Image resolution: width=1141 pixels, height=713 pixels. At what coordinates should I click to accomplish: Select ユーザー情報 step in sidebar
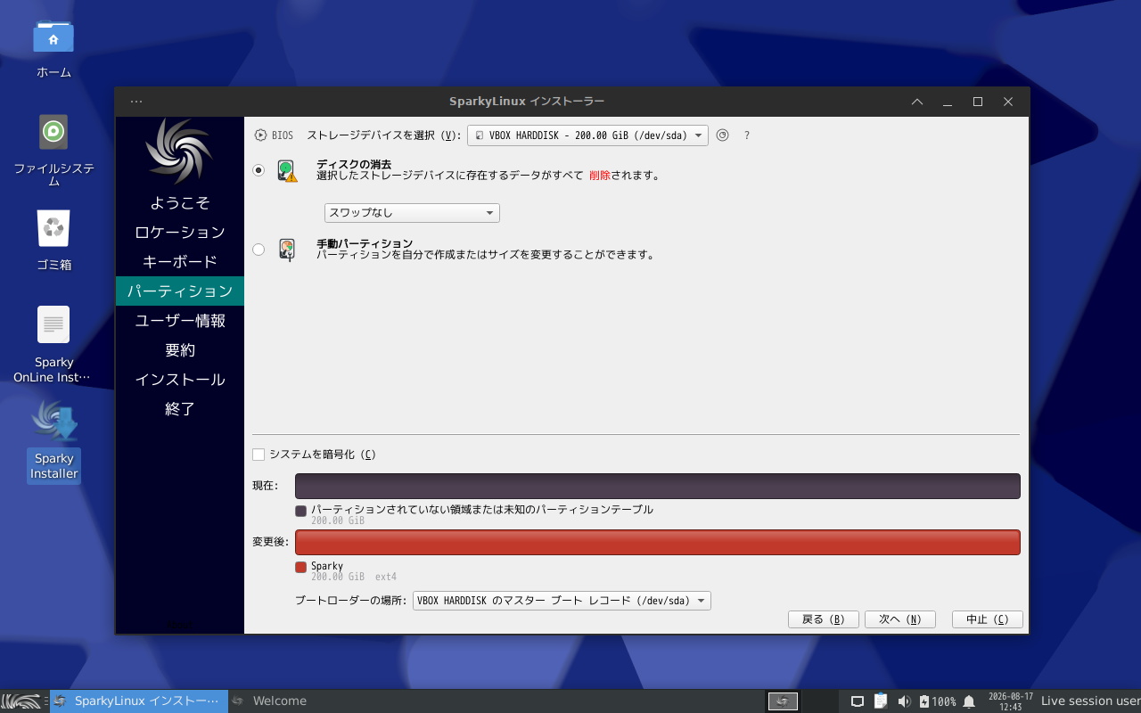180,321
